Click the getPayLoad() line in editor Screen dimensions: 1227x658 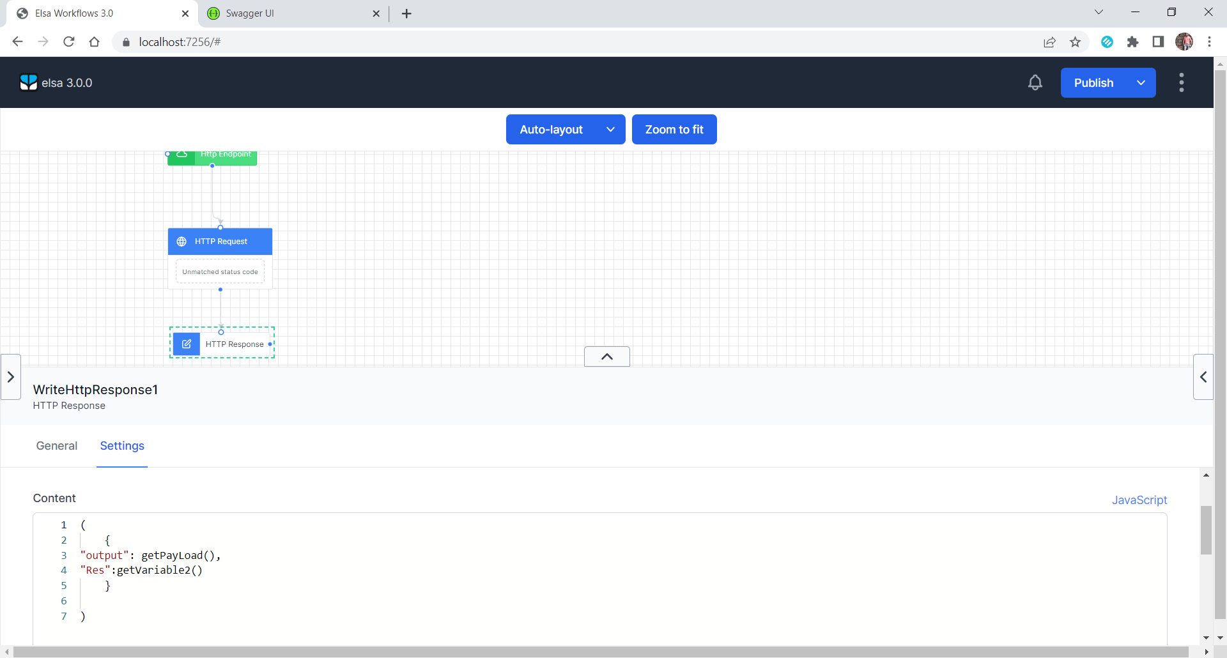150,555
